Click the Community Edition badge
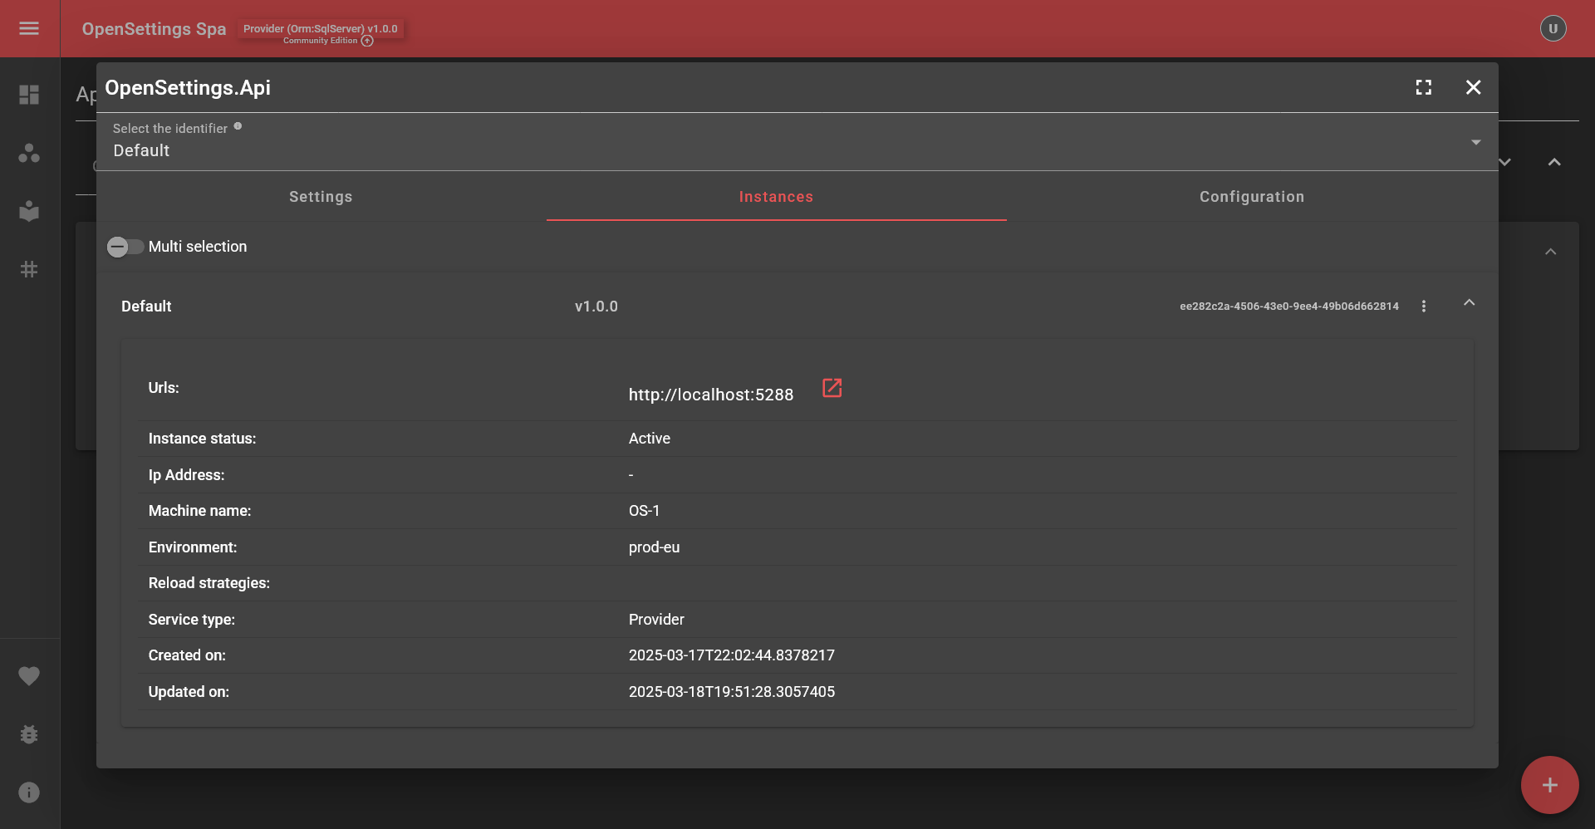 click(328, 40)
